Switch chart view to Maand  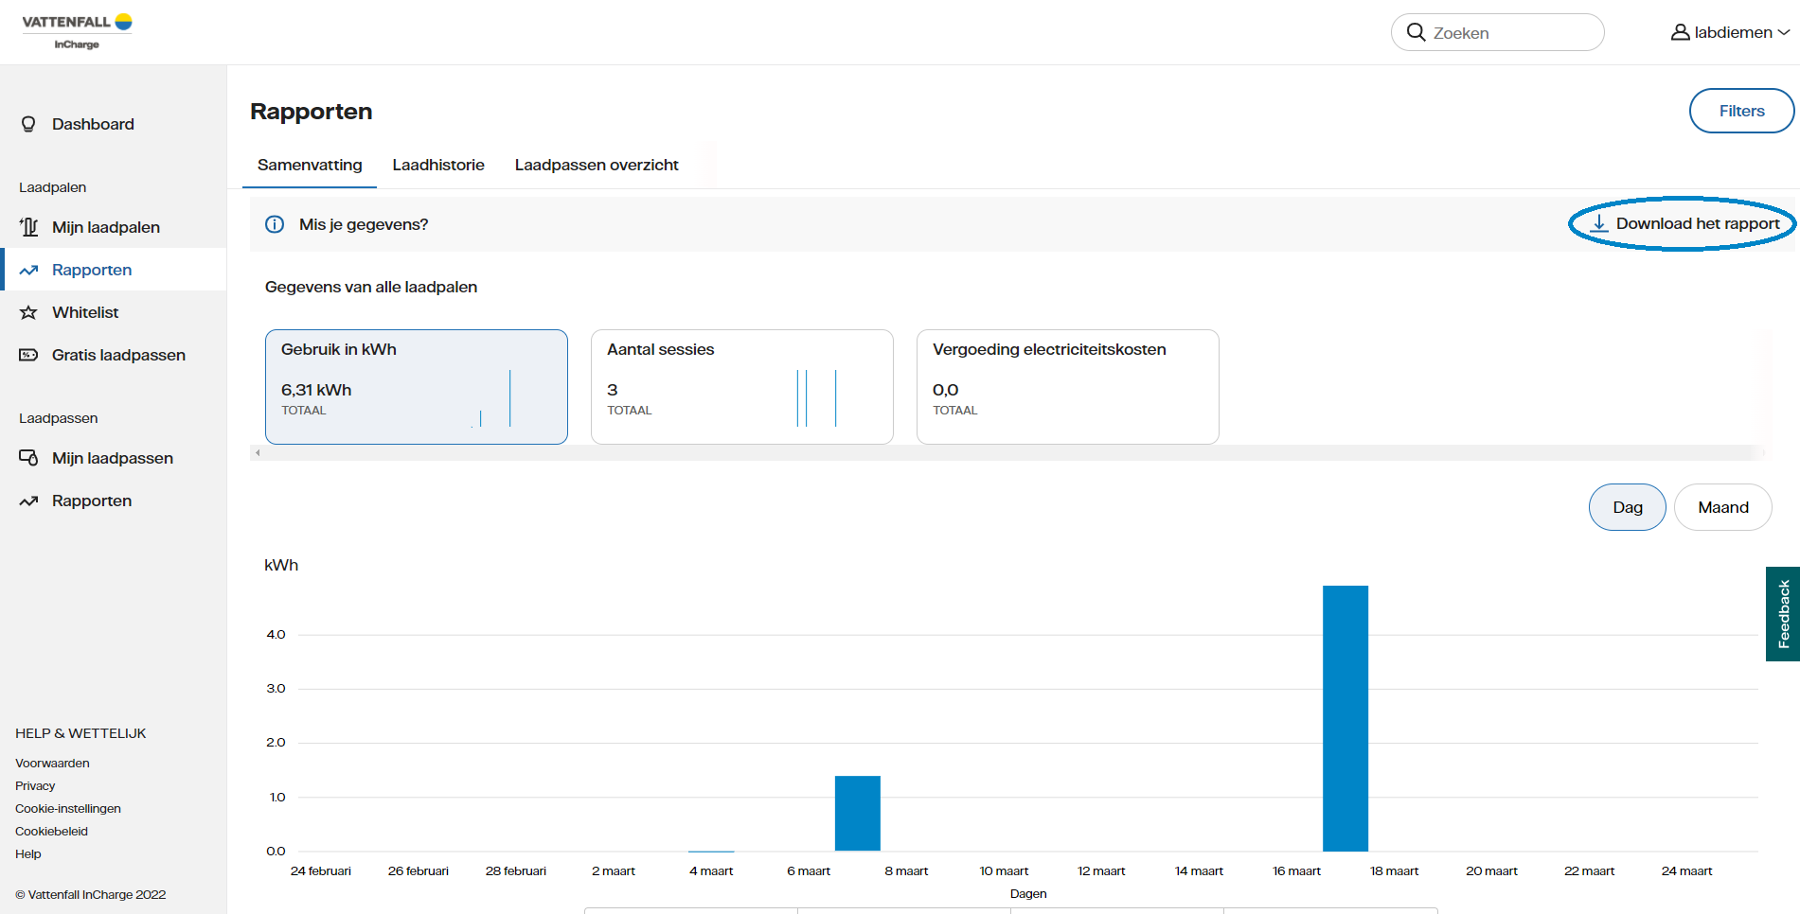pos(1722,507)
